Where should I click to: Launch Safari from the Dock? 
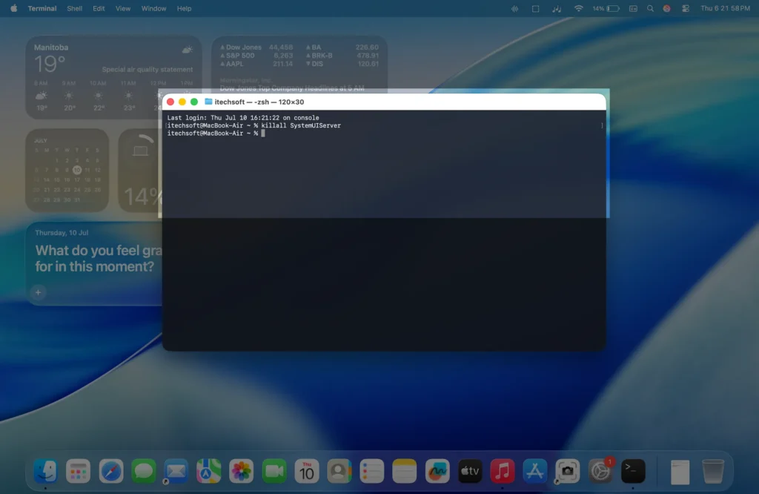(x=110, y=471)
